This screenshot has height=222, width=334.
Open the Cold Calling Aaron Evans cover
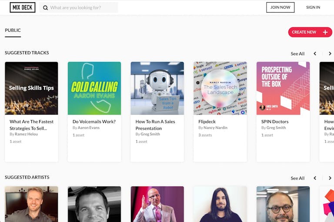coord(94,88)
